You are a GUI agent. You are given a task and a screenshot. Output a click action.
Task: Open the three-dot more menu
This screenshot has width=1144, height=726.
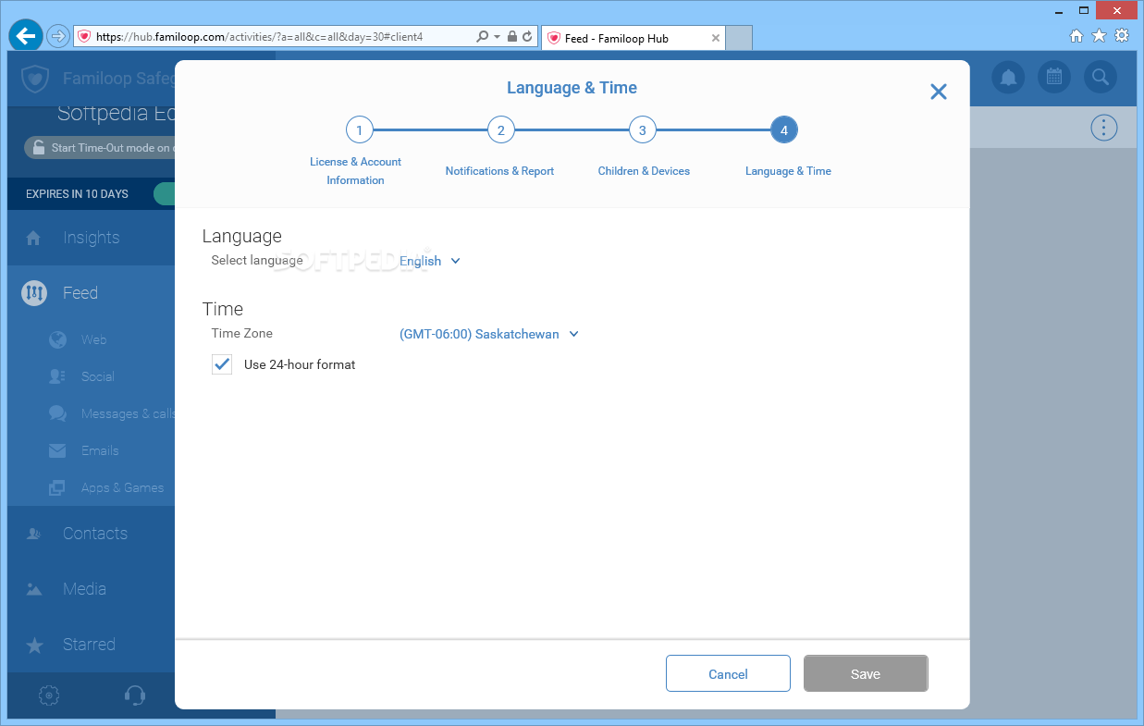1104,128
